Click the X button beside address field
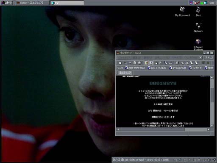 point(200,58)
